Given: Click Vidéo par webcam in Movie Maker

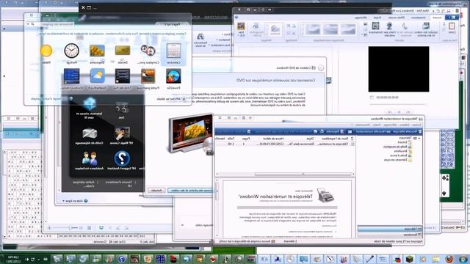Looking at the screenshot, I should [x=389, y=29].
